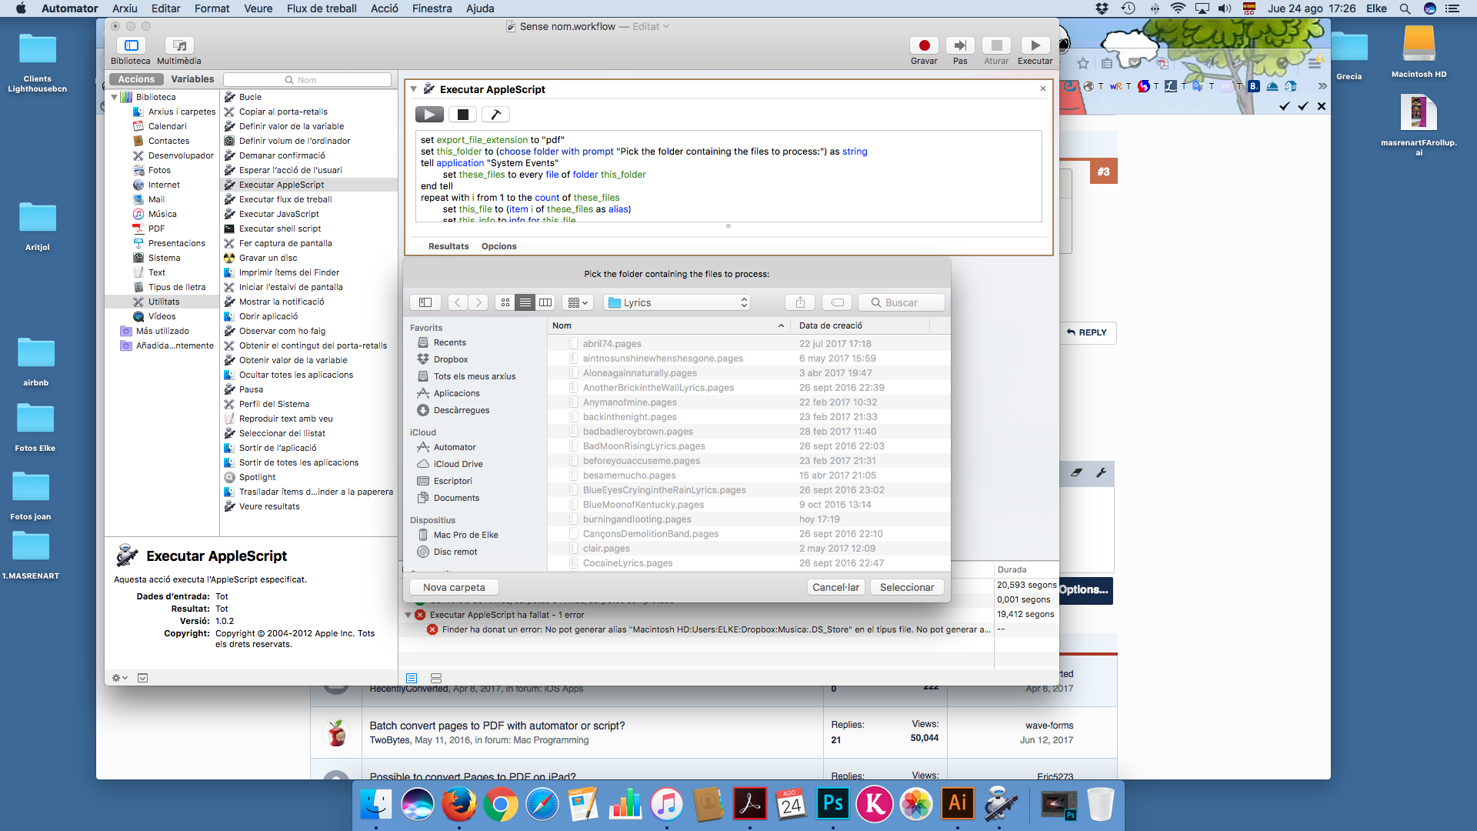Click the Run/Play button in AppleScript editor
Image resolution: width=1477 pixels, height=831 pixels.
pyautogui.click(x=429, y=114)
